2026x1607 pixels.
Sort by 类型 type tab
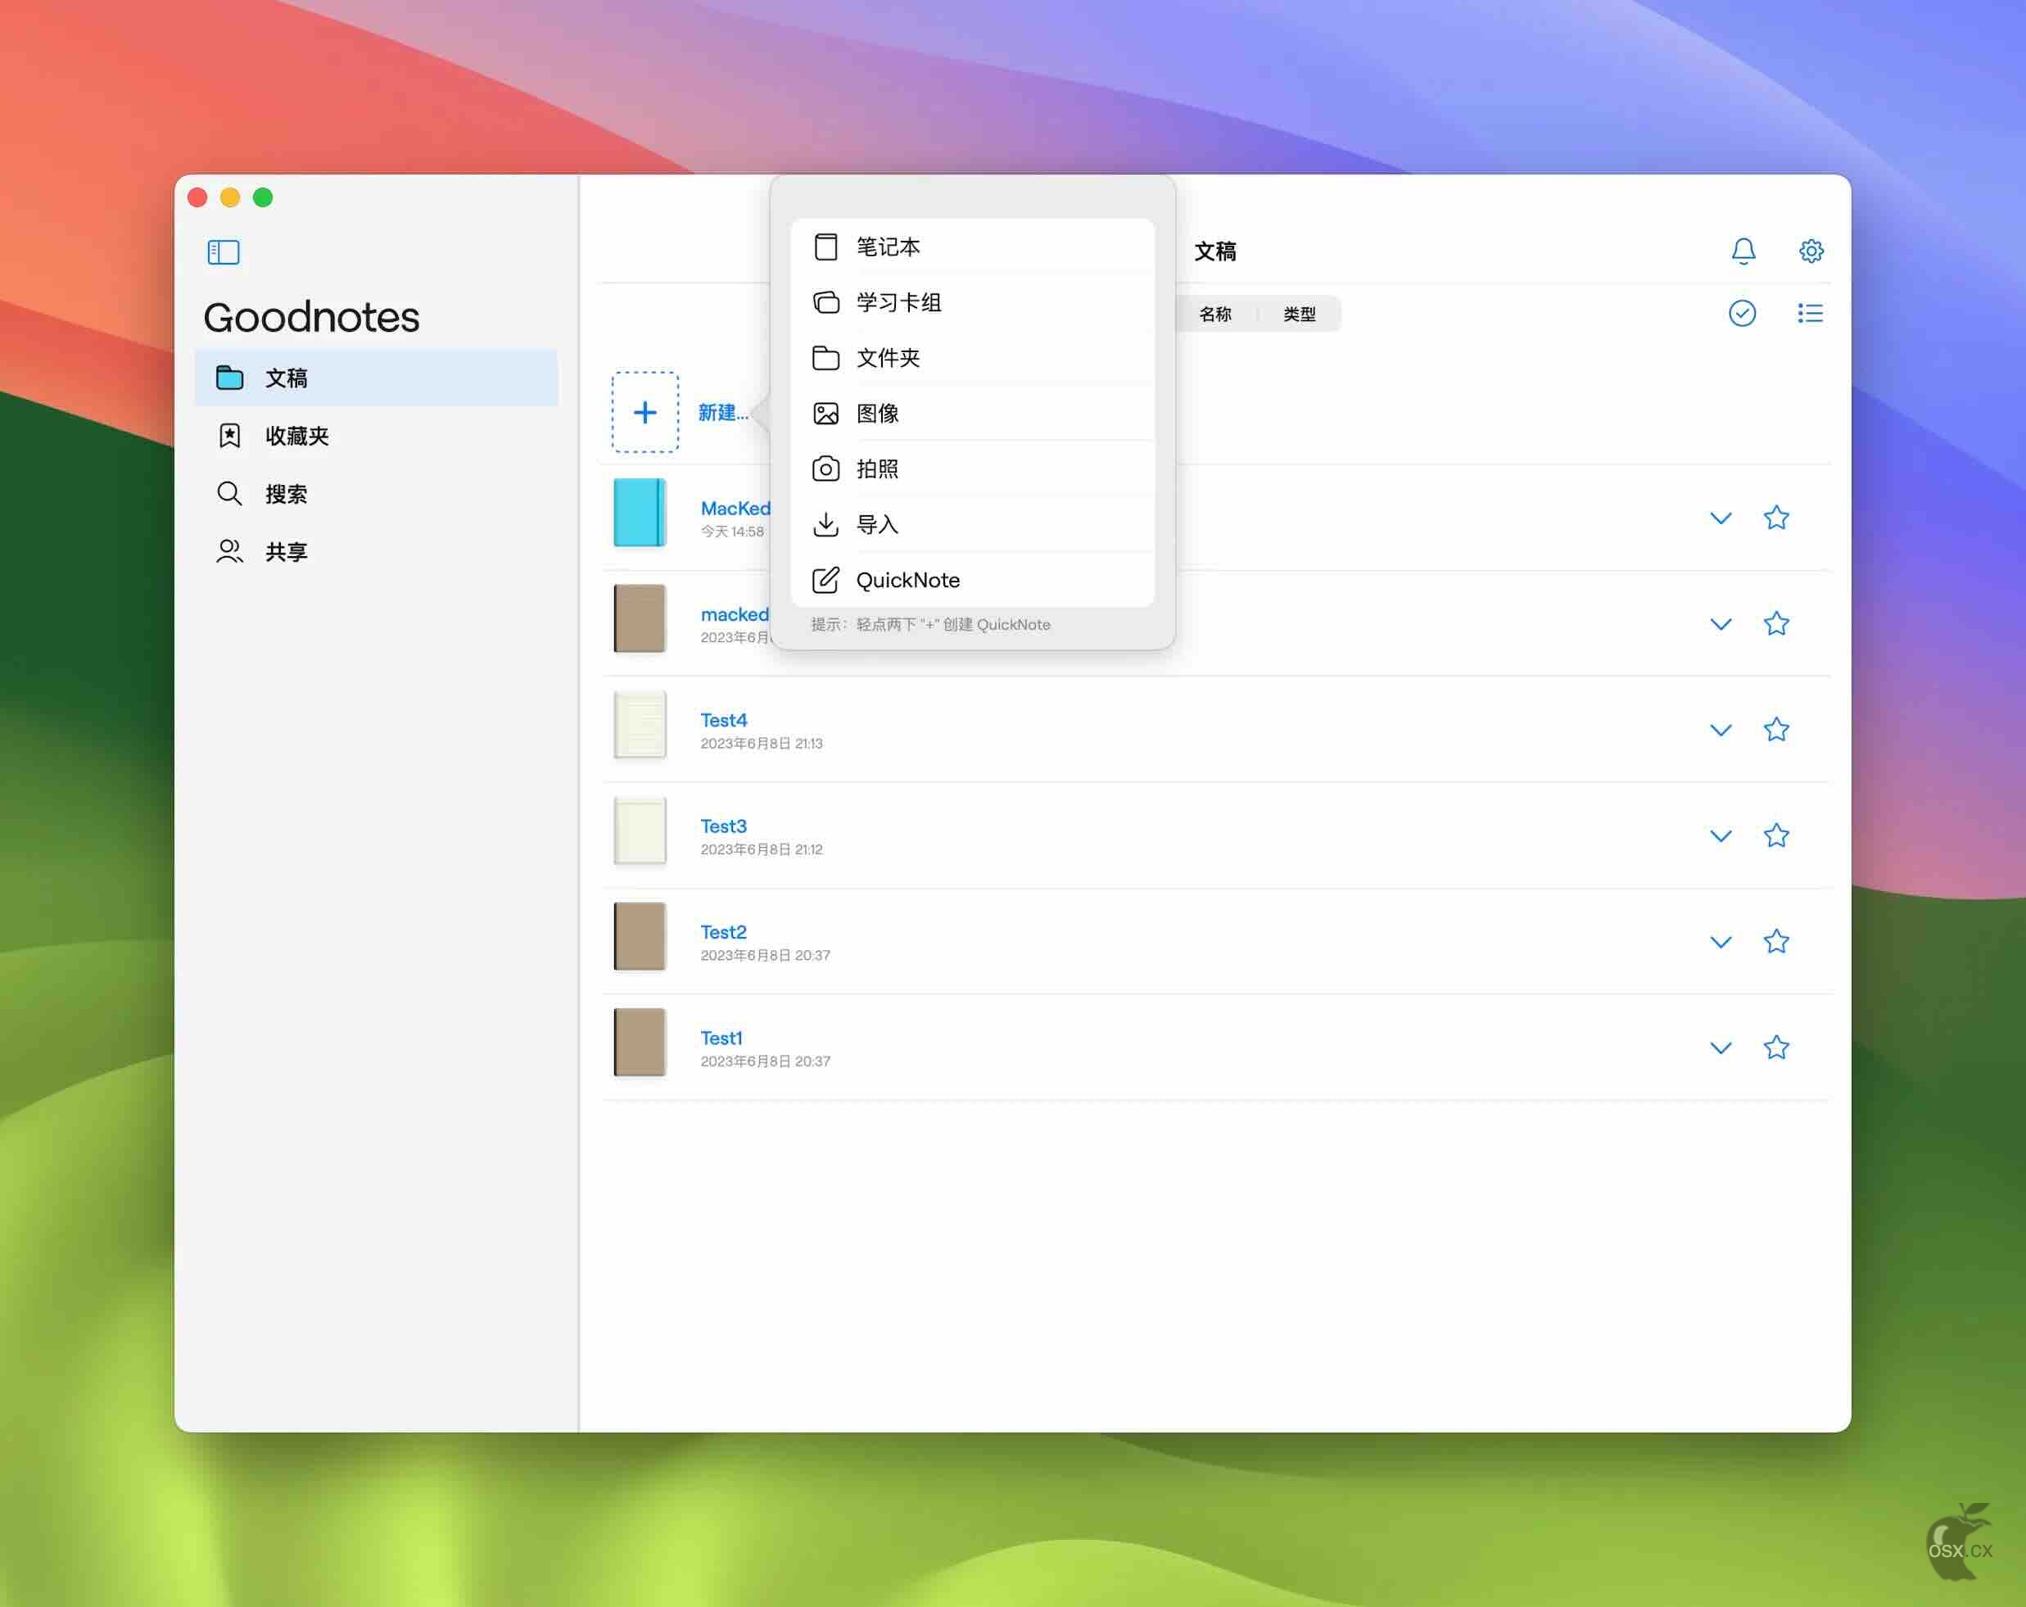[1300, 314]
